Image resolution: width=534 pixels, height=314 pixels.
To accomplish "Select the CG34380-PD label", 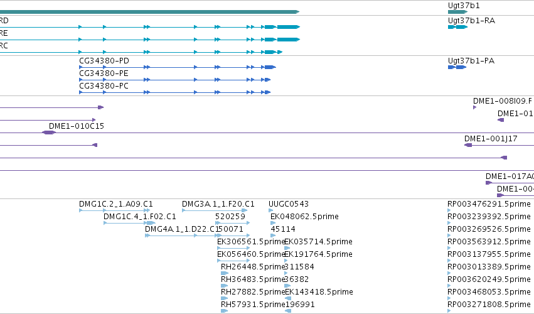I will [x=104, y=61].
